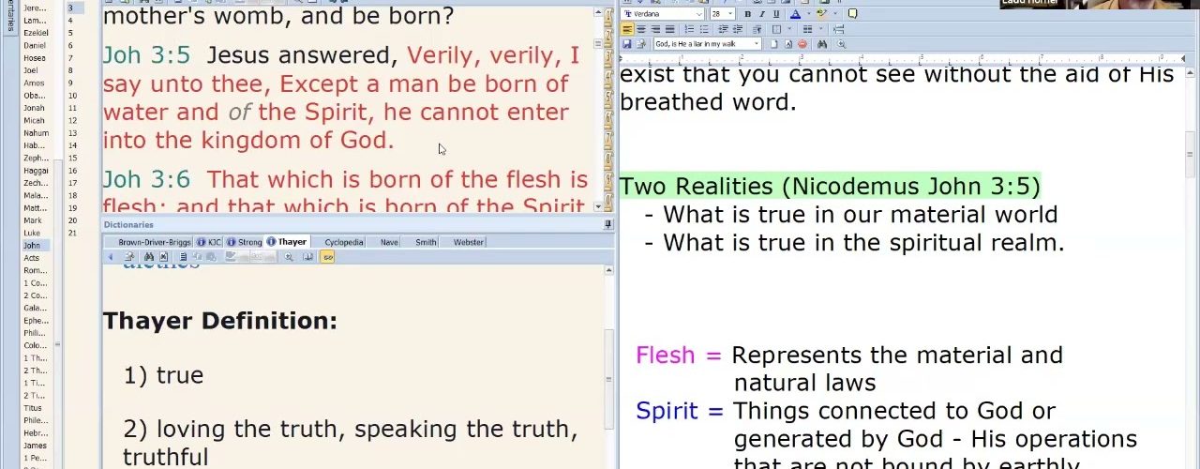Click the save icon in editor toolbar
Viewport: 1200px width, 469px height.
pyautogui.click(x=626, y=44)
